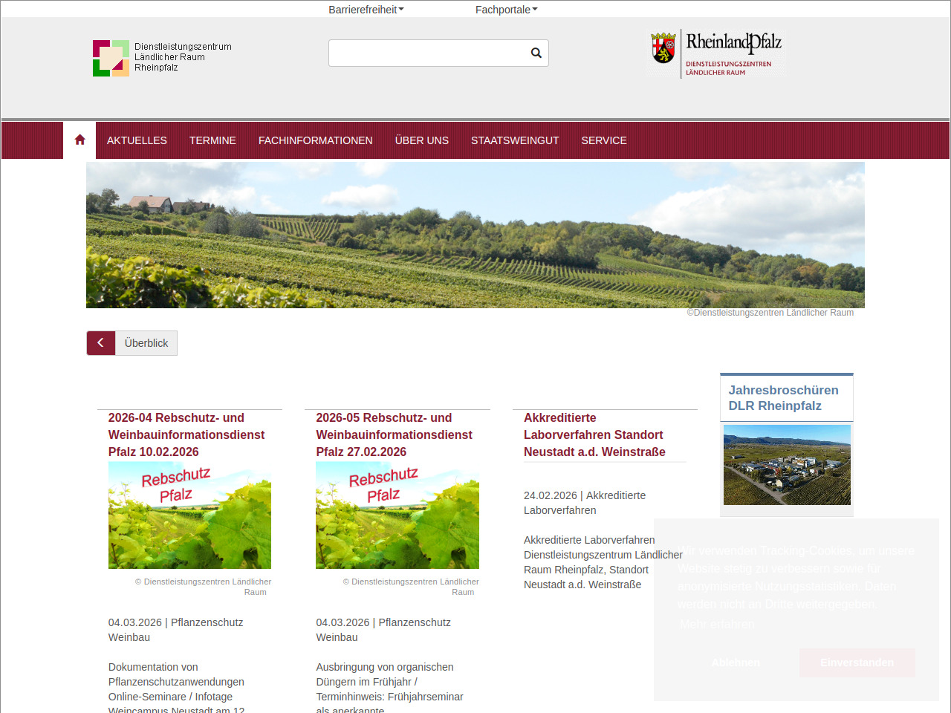The image size is (951, 713).
Task: Open the Termine menu
Action: (x=212, y=140)
